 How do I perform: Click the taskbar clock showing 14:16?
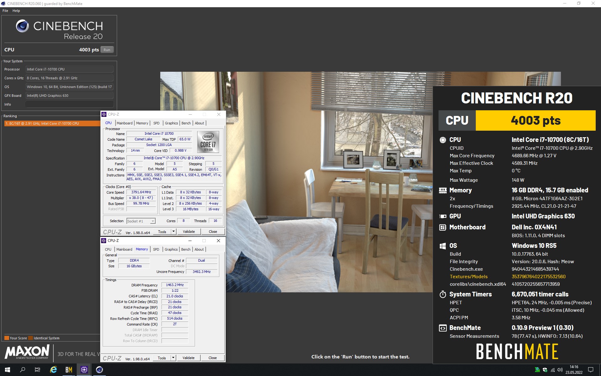pos(574,370)
